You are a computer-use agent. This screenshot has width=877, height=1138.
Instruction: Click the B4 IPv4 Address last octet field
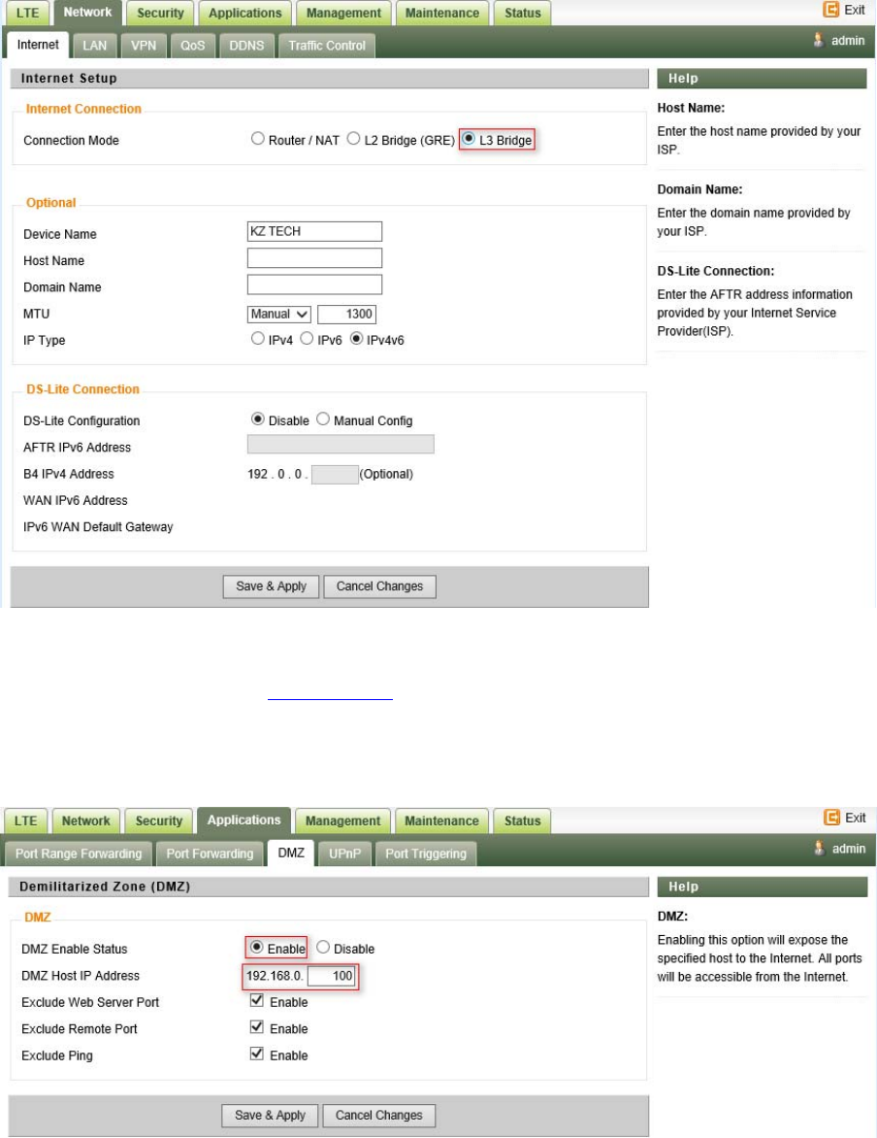(x=335, y=475)
